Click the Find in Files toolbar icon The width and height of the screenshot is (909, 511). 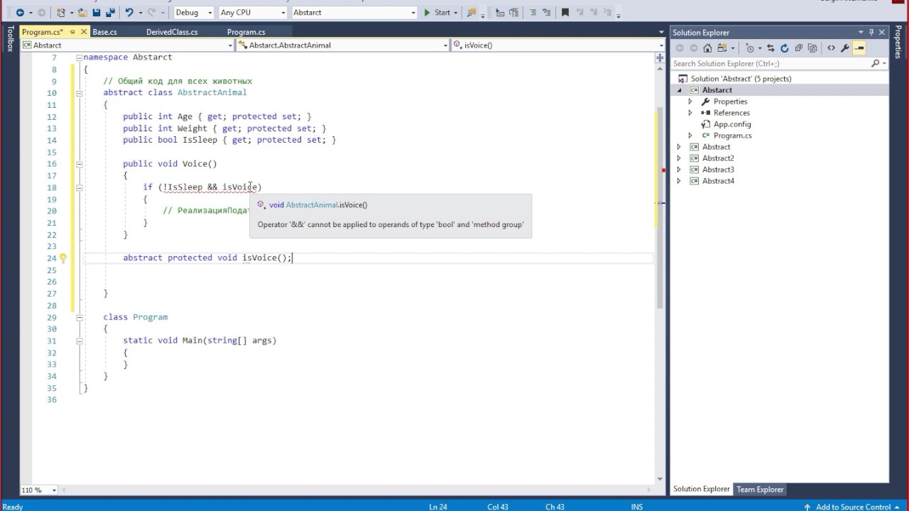pos(472,12)
